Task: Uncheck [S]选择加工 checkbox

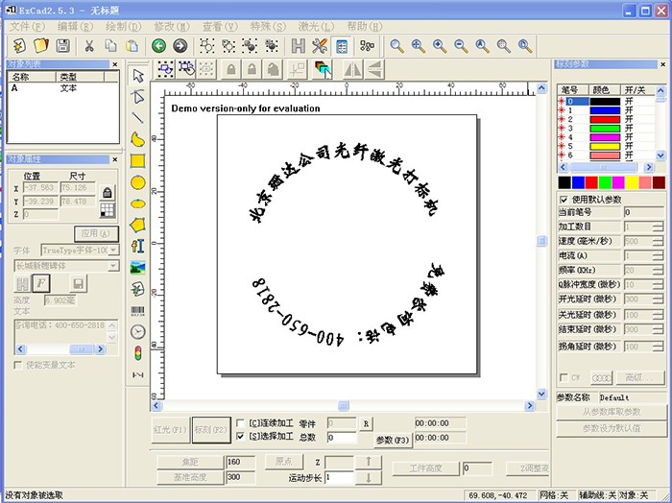Action: point(240,437)
